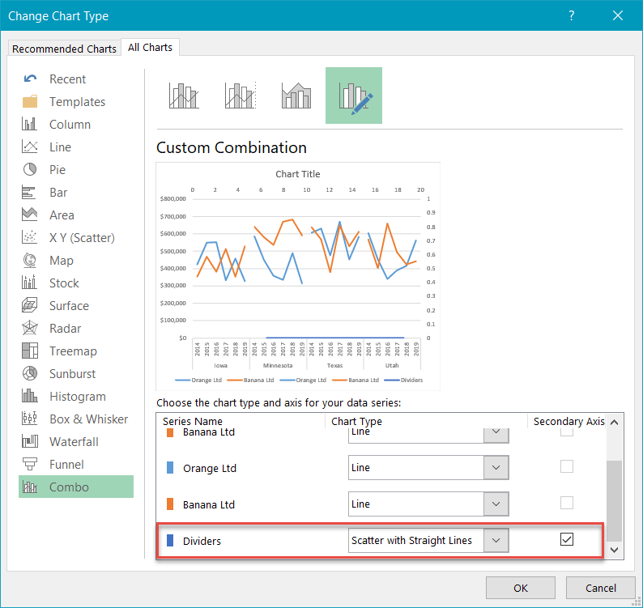The width and height of the screenshot is (643, 608).
Task: Click the Waterfall chart category icon
Action: tap(29, 441)
